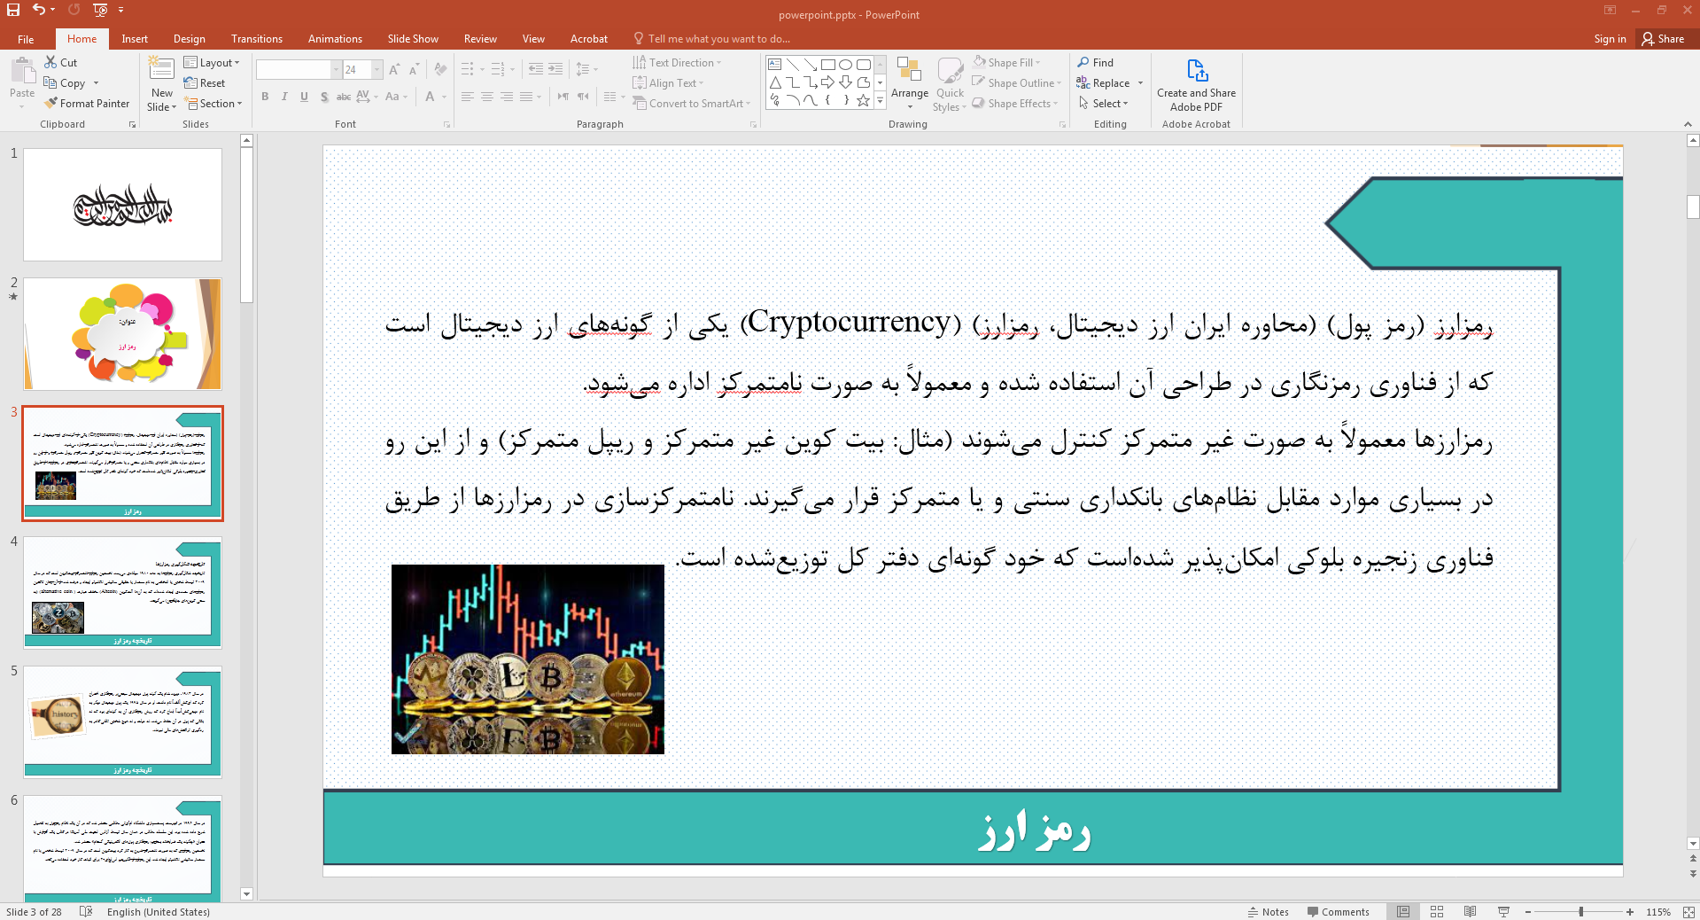The height and width of the screenshot is (920, 1700).
Task: Switch to the Insert tab
Action: [x=135, y=39]
